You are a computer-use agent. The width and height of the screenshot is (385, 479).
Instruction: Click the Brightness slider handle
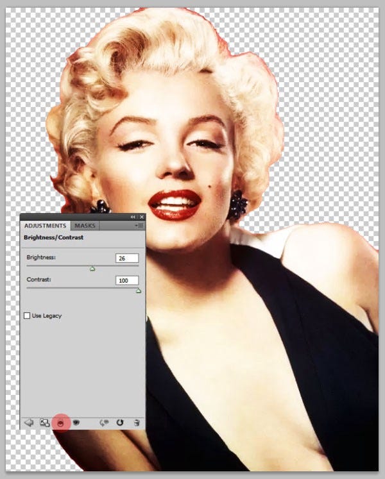tap(92, 269)
